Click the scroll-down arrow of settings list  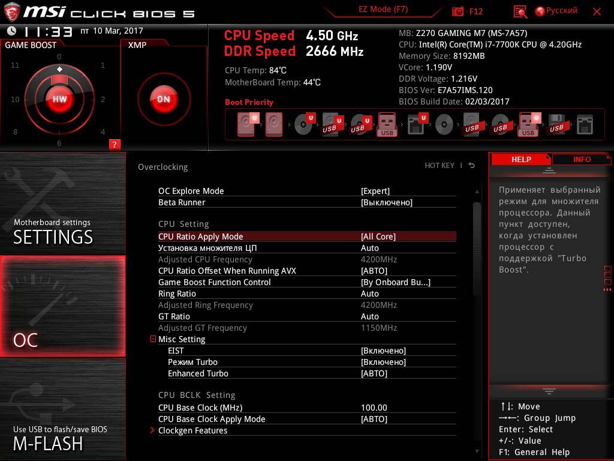coord(477,451)
